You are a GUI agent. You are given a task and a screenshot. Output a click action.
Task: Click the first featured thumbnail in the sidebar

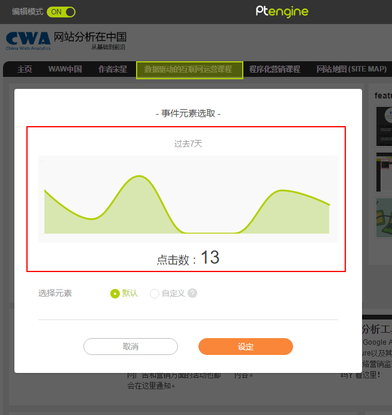384,127
